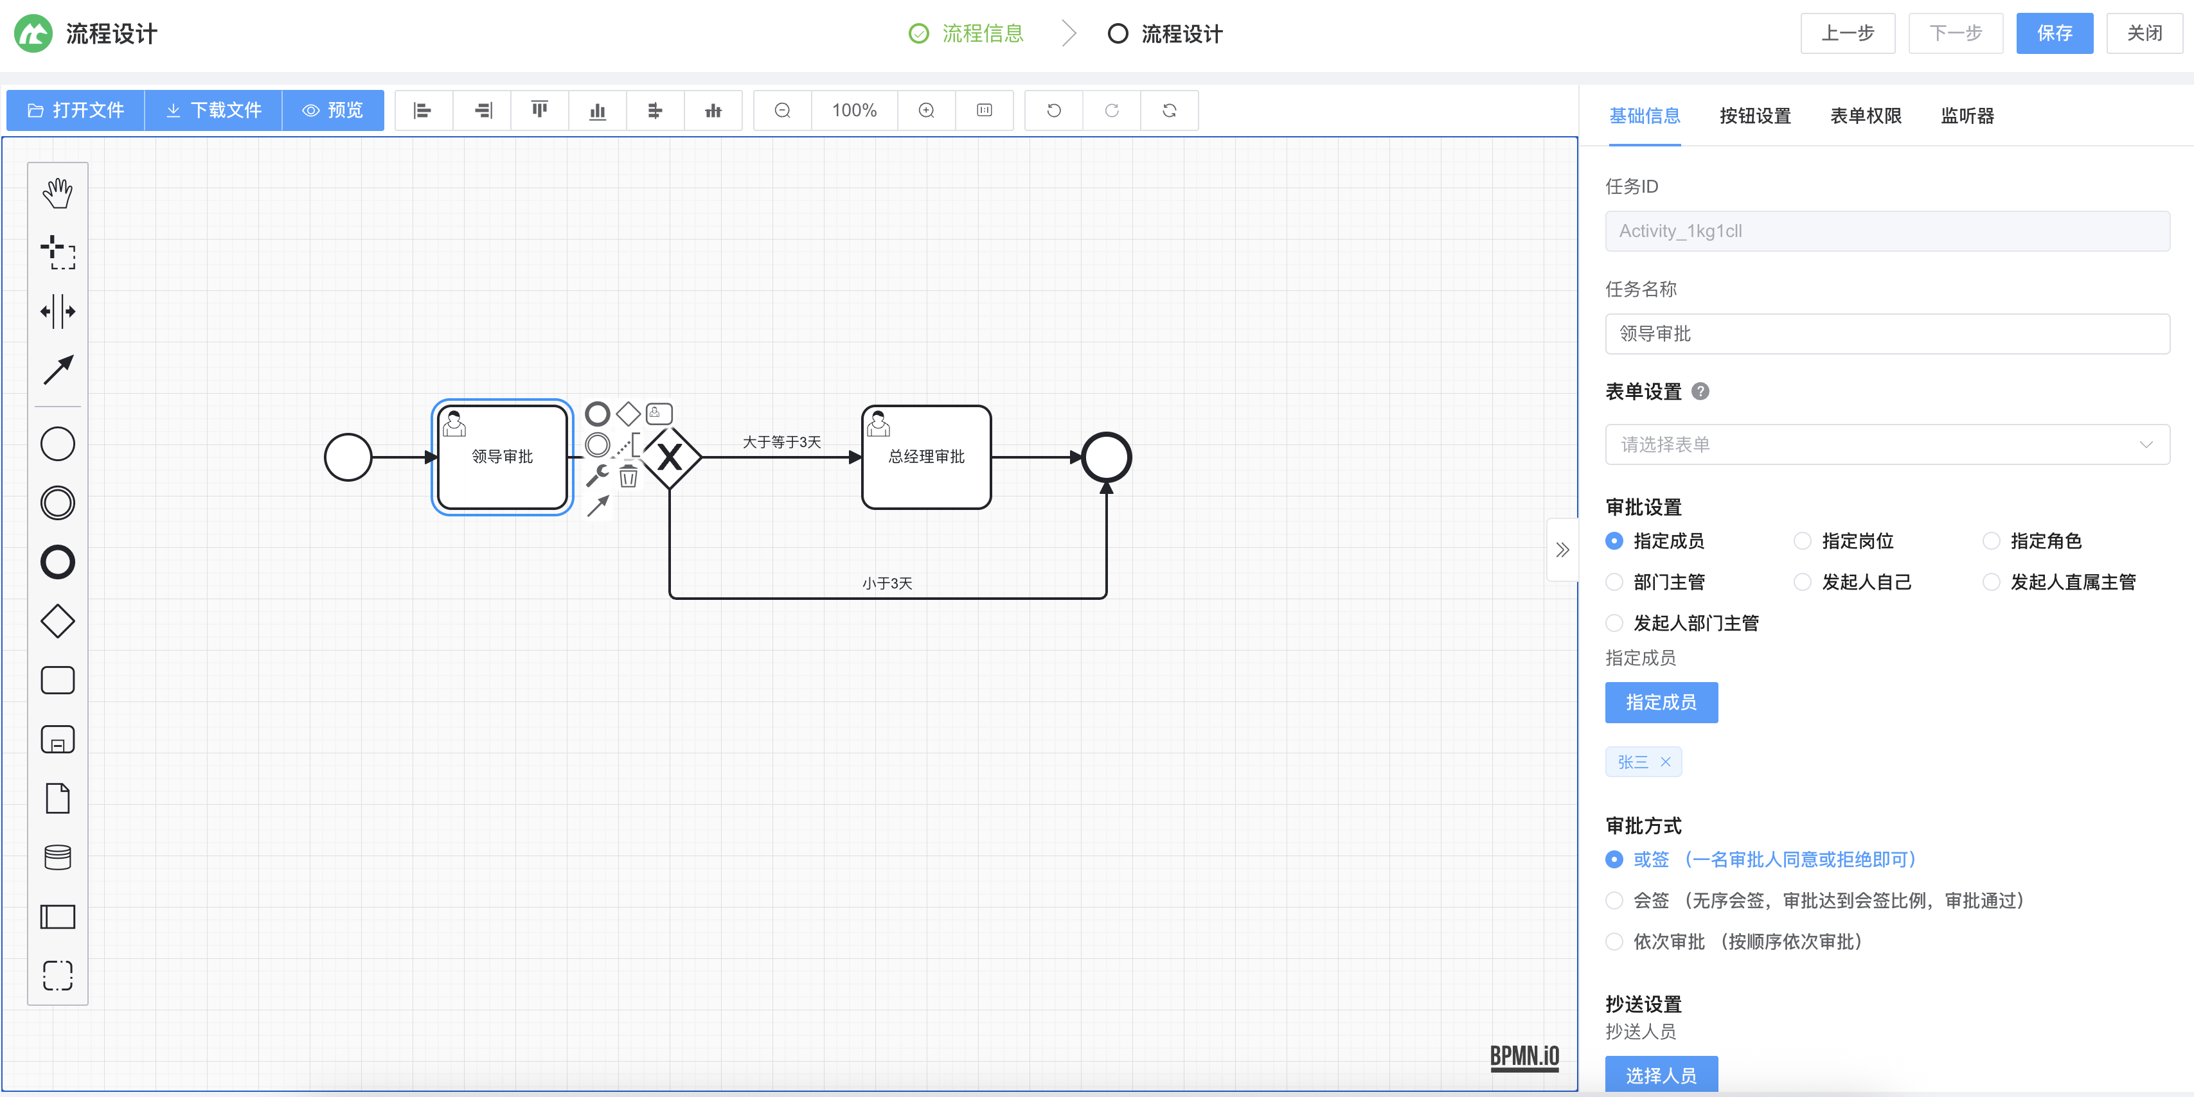Click the undo toolbar icon
Image resolution: width=2194 pixels, height=1097 pixels.
click(x=1053, y=110)
